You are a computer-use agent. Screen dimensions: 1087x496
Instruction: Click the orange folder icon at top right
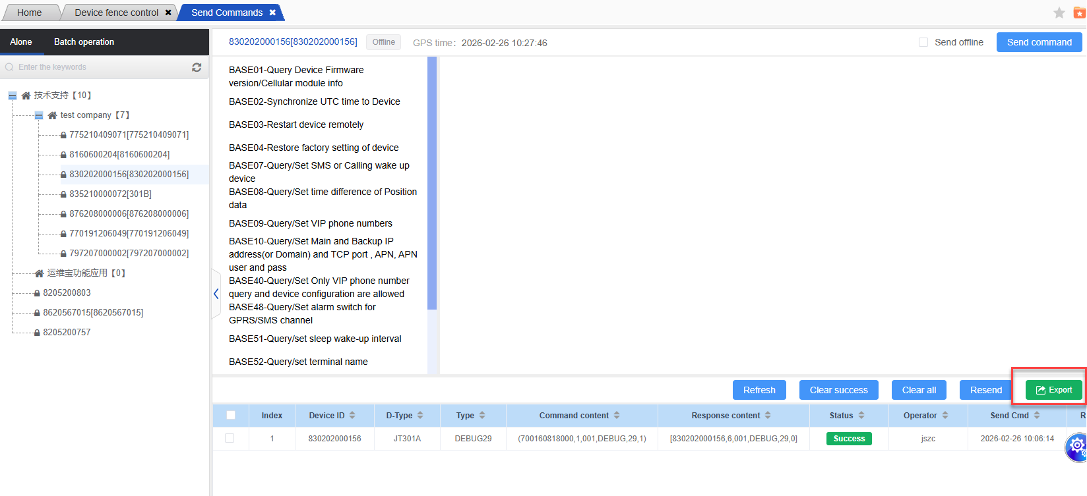tap(1080, 13)
